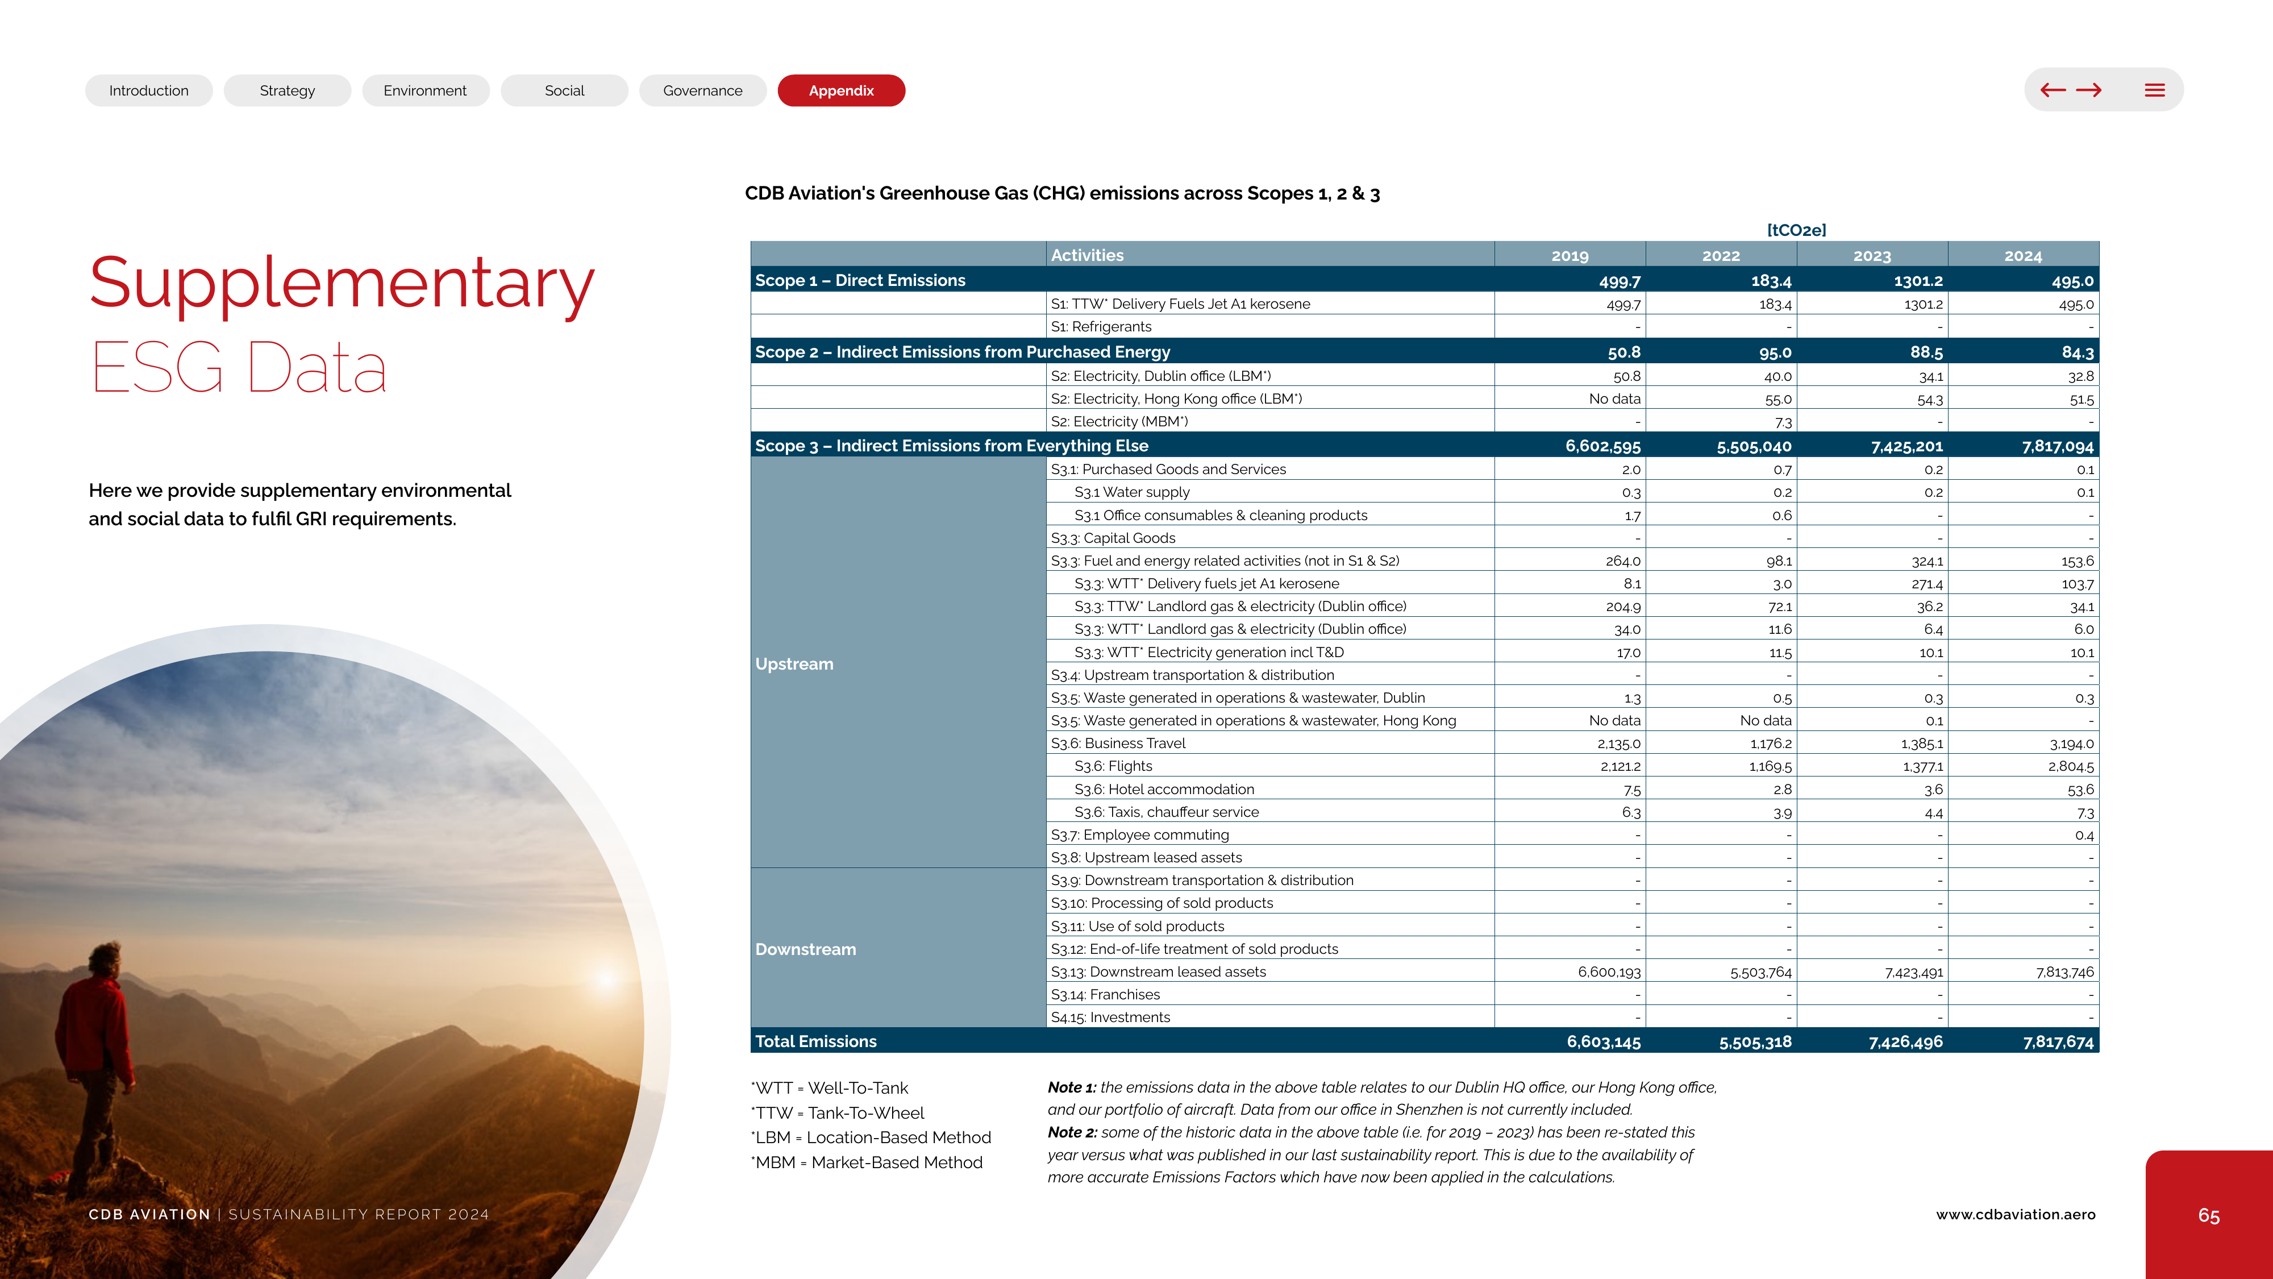Click the 'Note 2:' paragraph text
This screenshot has height=1279, width=2273.
(1371, 1155)
